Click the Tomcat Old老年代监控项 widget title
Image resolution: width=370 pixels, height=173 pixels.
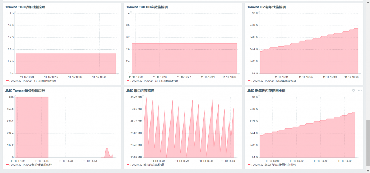tap(266, 7)
